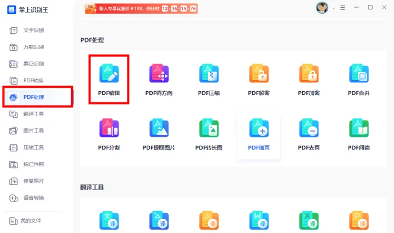Open the orange PDF translation icon
The width and height of the screenshot is (394, 233).
(209, 220)
